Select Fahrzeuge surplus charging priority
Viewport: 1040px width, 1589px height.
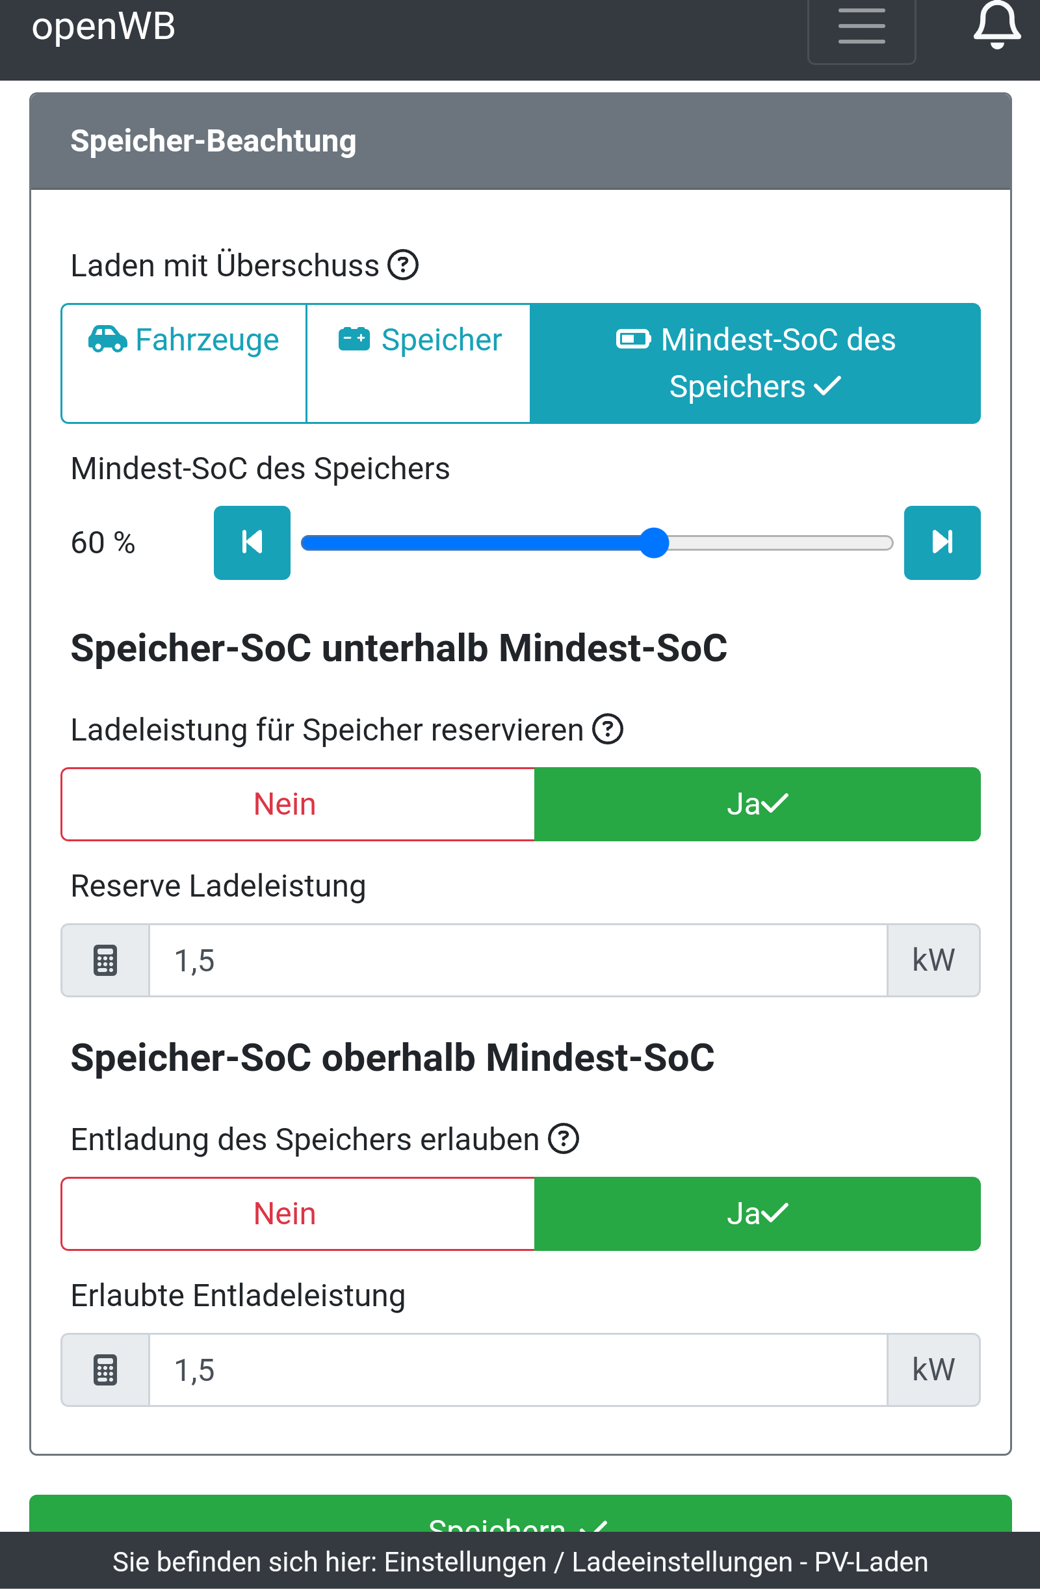coord(183,363)
